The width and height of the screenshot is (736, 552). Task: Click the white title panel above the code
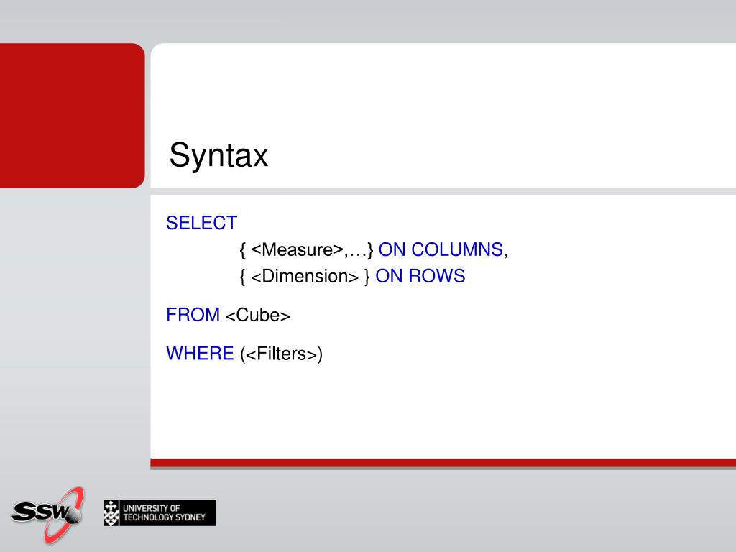coord(443,116)
